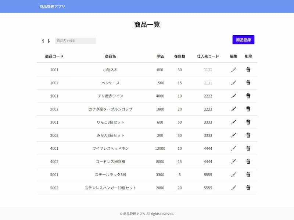Click the 商品コード column header
This screenshot has width=294, height=220.
[54, 56]
